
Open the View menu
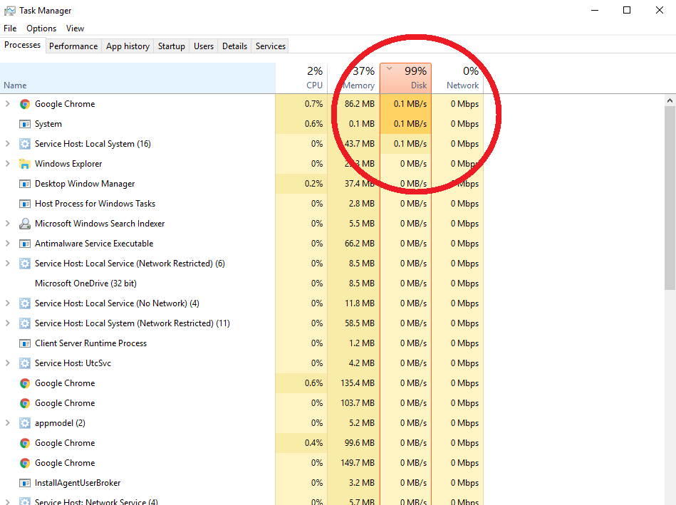click(75, 28)
